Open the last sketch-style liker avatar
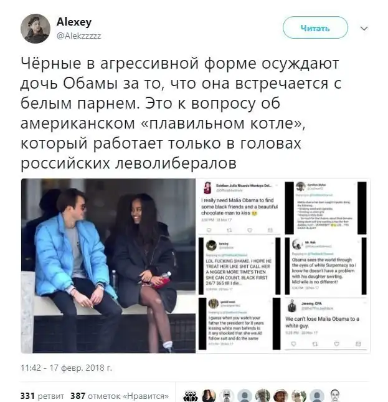388x402 pixels. [x=335, y=396]
